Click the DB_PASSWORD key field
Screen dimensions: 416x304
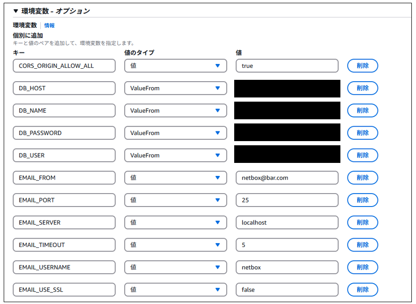(x=64, y=133)
